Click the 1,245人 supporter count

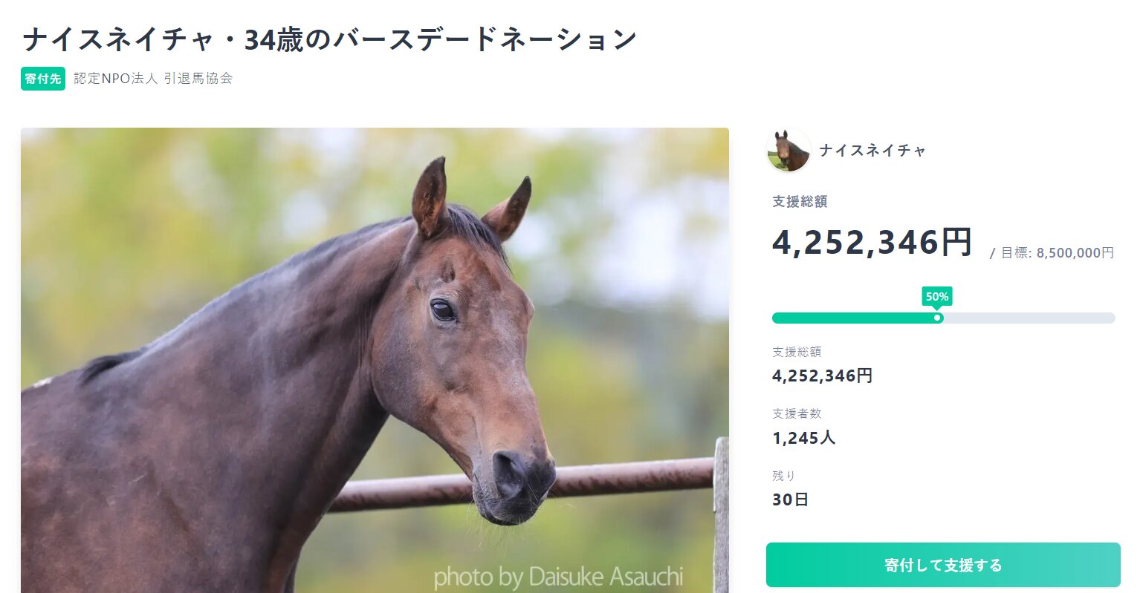(803, 438)
